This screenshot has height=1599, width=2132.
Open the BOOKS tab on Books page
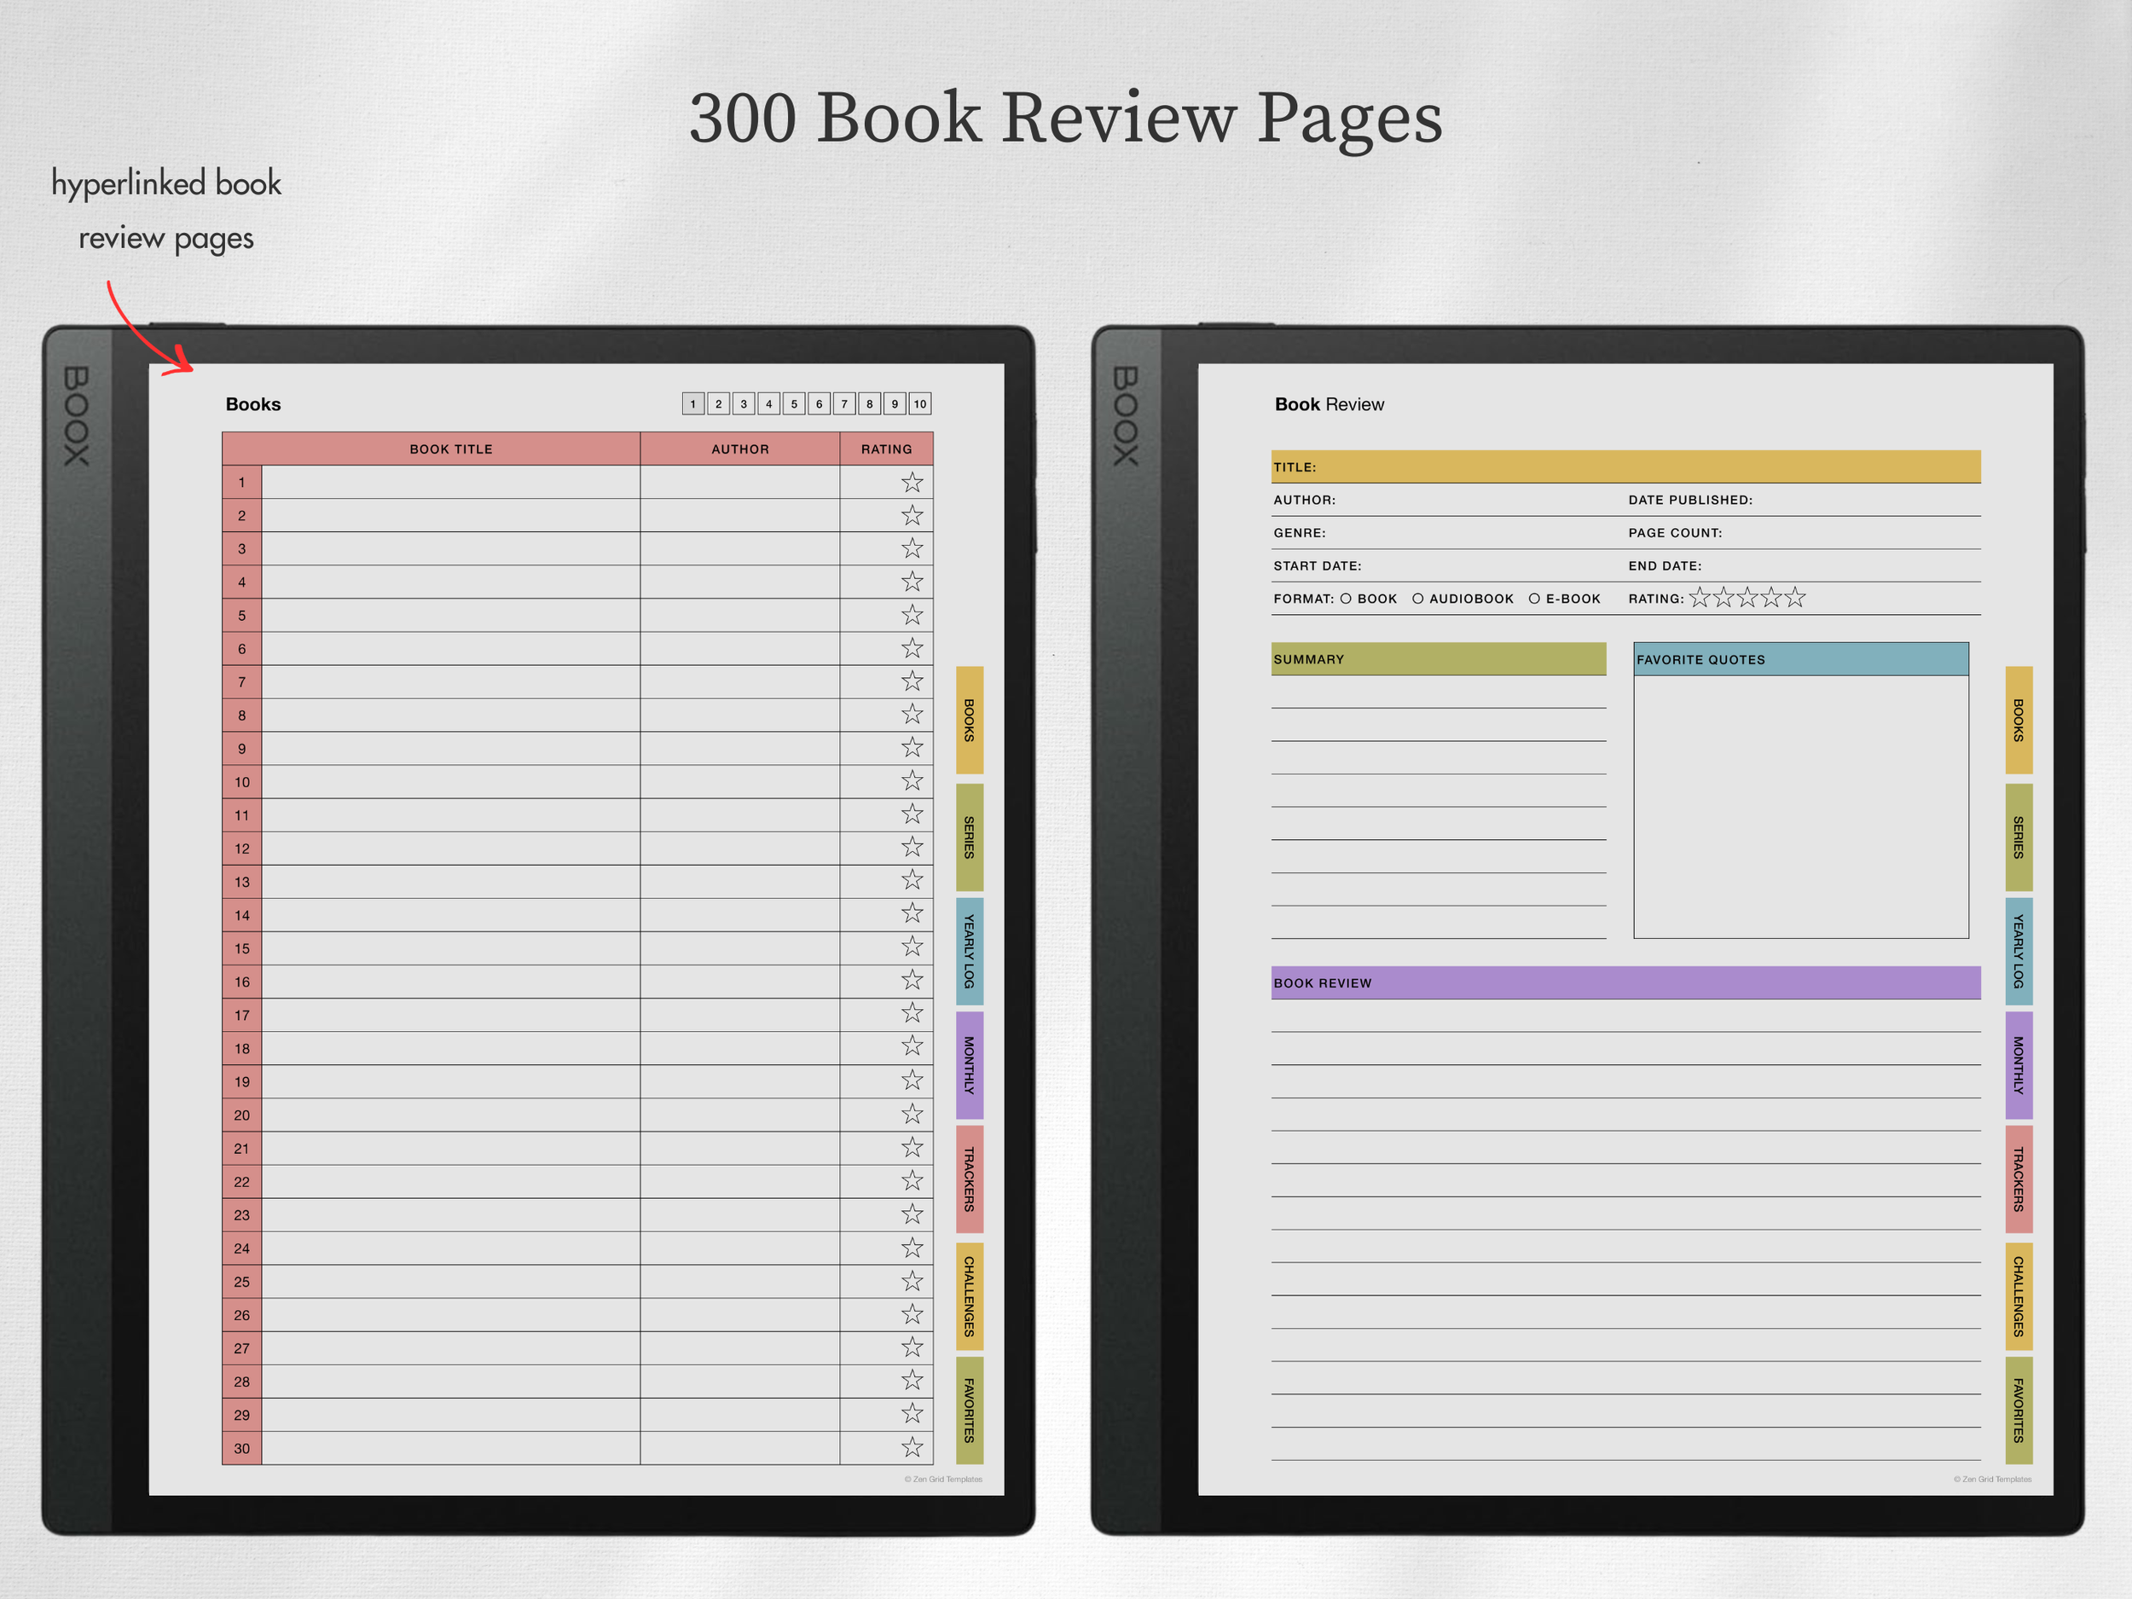[970, 720]
